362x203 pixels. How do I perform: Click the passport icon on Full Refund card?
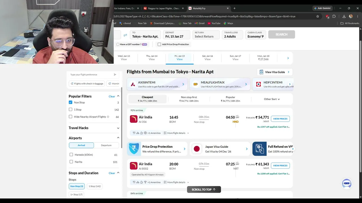click(259, 149)
